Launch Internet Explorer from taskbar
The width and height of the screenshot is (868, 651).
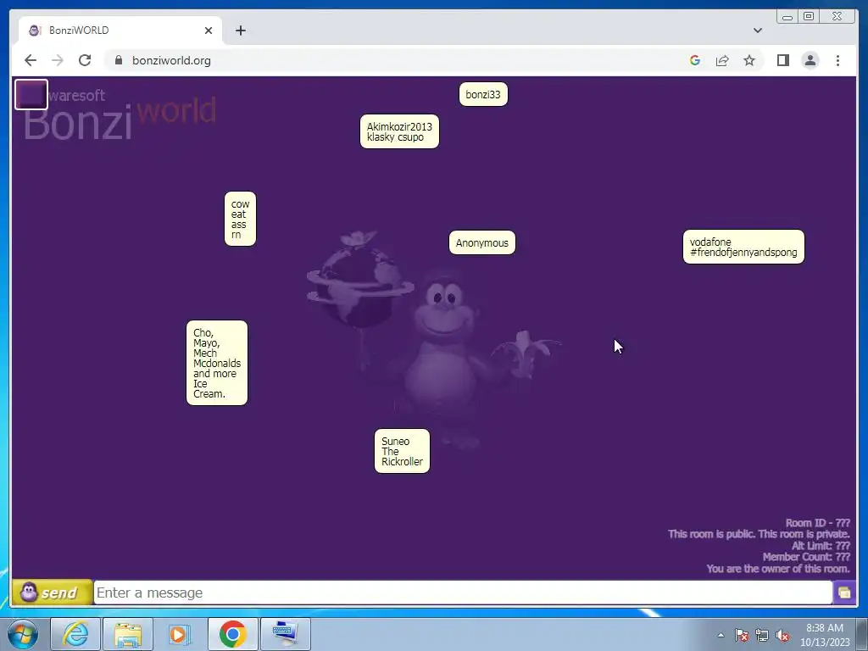(75, 634)
